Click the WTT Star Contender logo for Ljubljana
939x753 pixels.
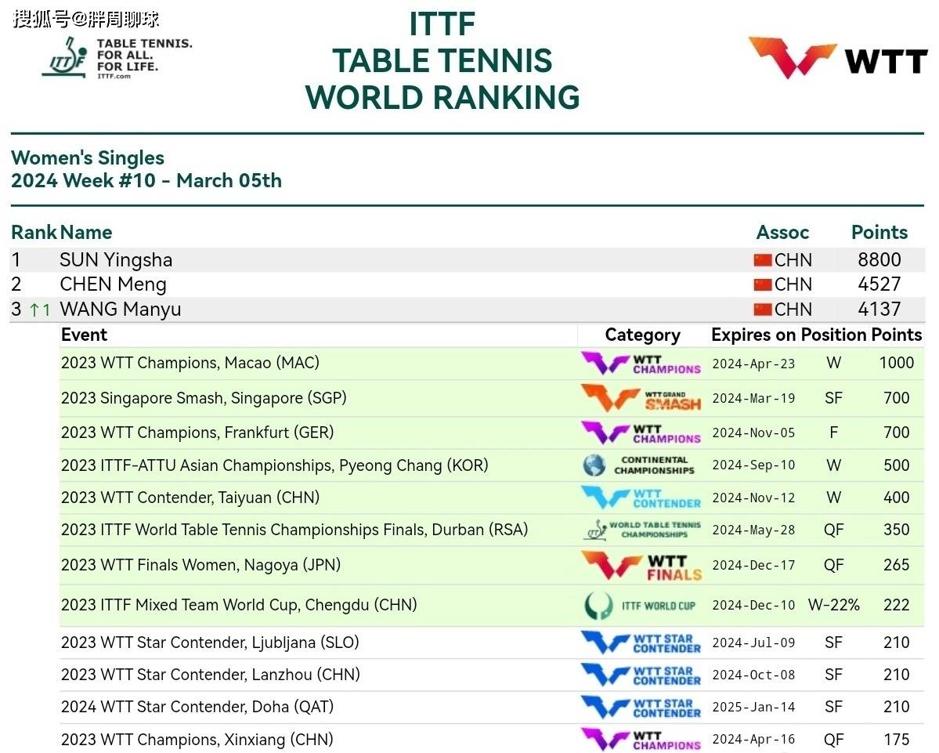pyautogui.click(x=641, y=643)
